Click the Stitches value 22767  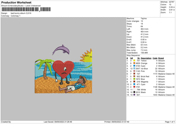[x=172, y=2]
